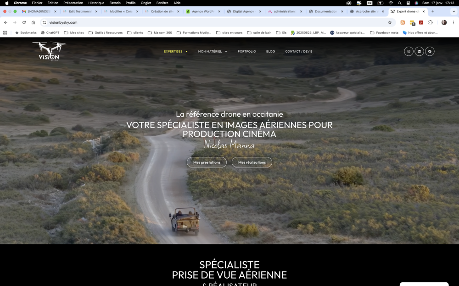The image size is (459, 286).
Task: Click the Chrome profile avatar icon
Action: (443, 22)
